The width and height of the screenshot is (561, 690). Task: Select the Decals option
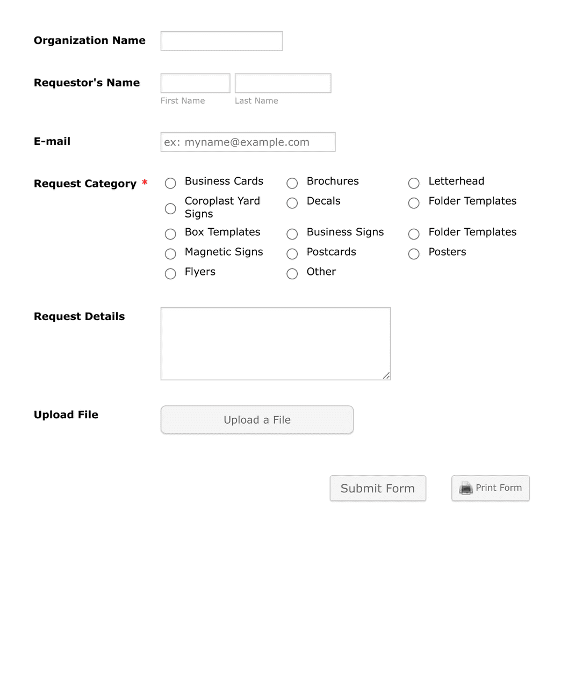click(x=292, y=203)
